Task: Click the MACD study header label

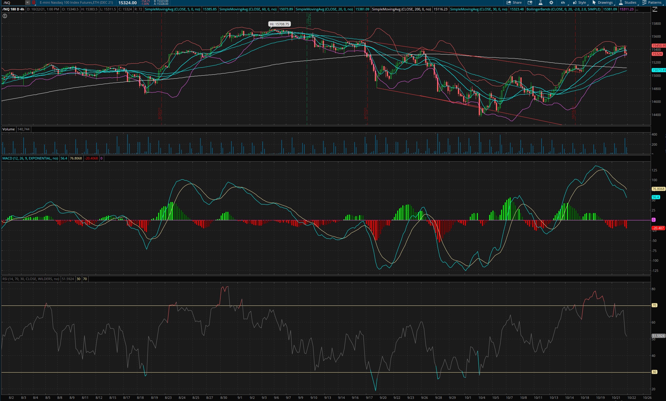Action: click(30, 158)
